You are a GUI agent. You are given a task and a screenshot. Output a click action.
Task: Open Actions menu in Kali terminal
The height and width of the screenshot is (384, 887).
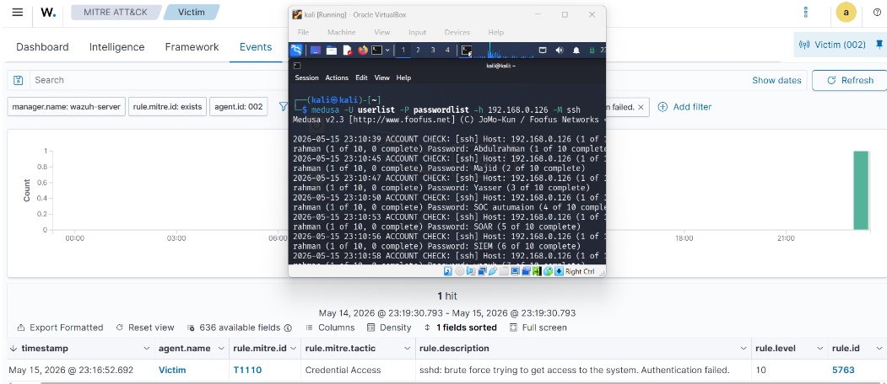pyautogui.click(x=337, y=78)
